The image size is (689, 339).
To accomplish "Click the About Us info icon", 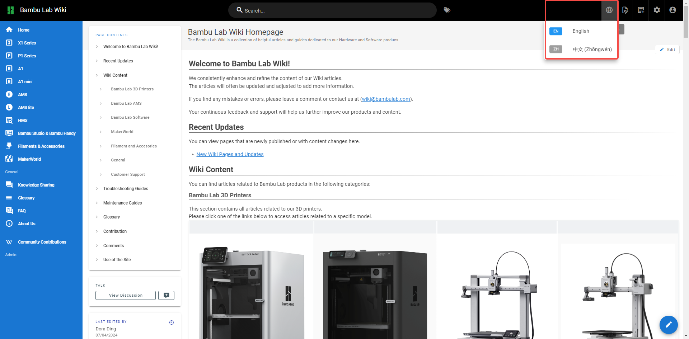I will tap(9, 223).
